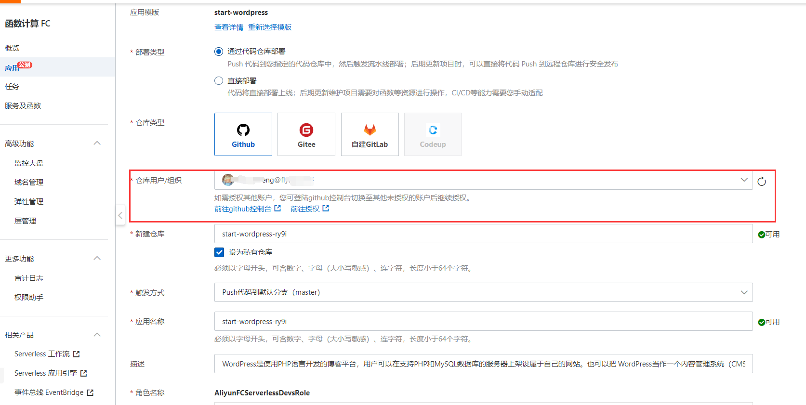Click 重新选择模版 link
This screenshot has height=405, width=806.
point(270,27)
